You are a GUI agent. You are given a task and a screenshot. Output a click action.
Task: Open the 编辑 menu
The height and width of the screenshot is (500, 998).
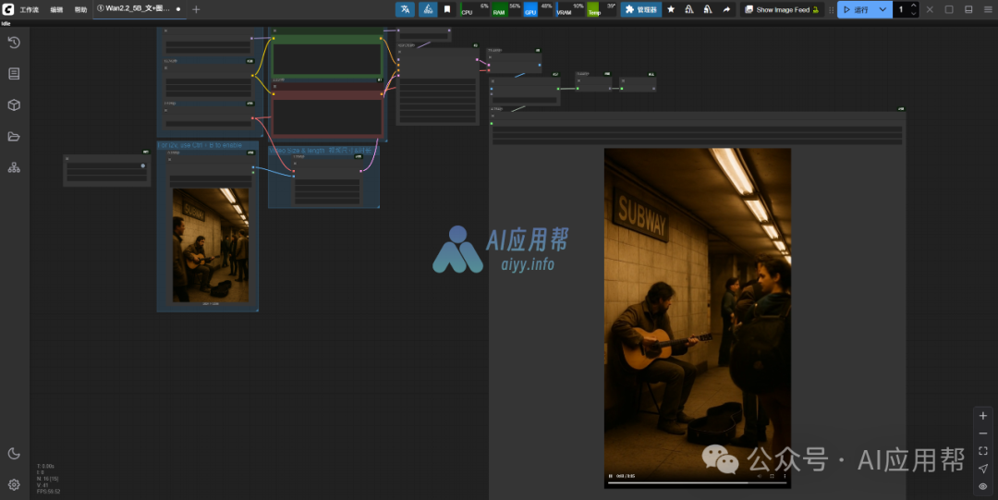(56, 9)
